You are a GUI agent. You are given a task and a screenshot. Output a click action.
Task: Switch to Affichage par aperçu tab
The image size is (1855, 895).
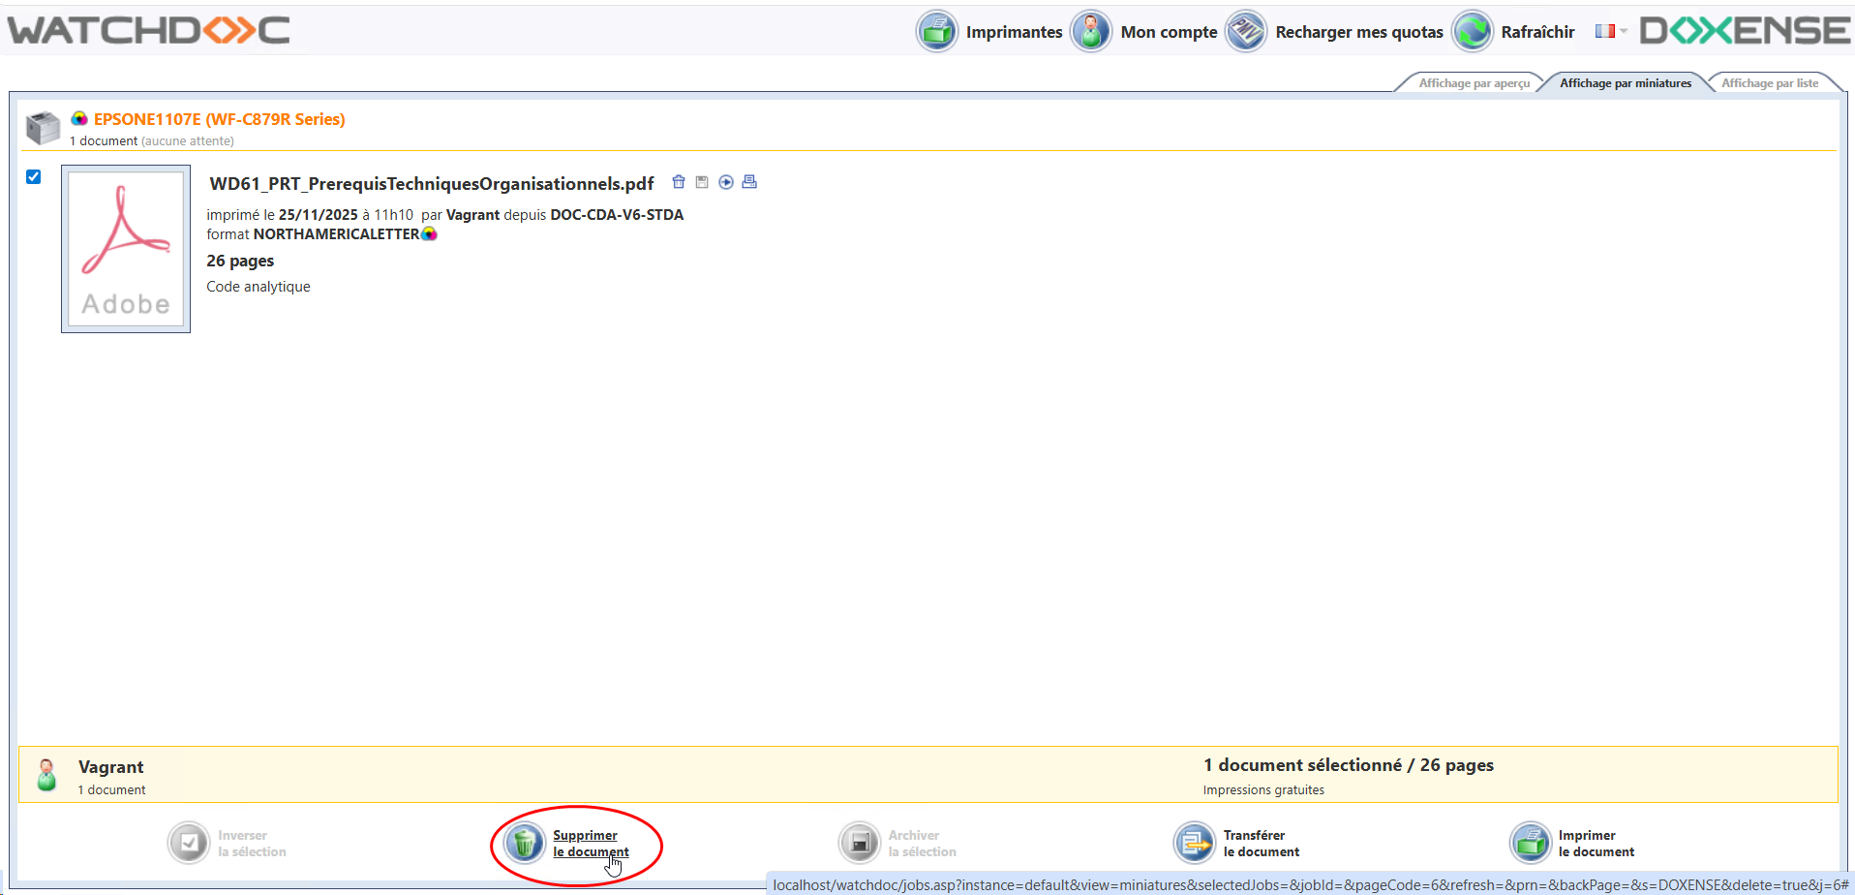[x=1474, y=83]
